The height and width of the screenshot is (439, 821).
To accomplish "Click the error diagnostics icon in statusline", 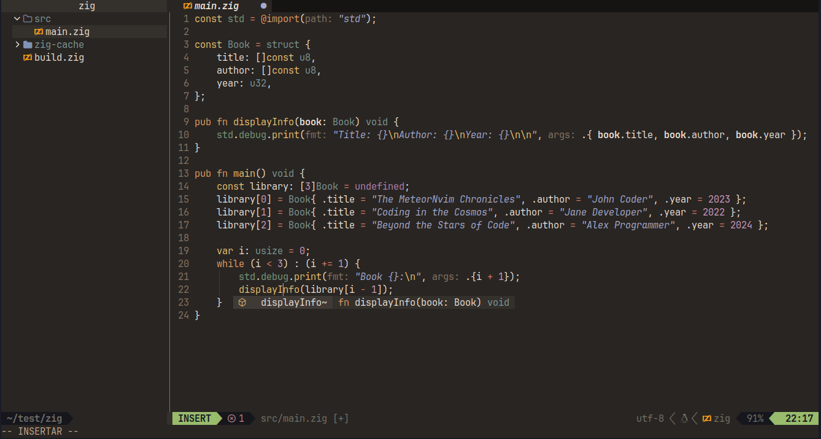I will point(232,419).
